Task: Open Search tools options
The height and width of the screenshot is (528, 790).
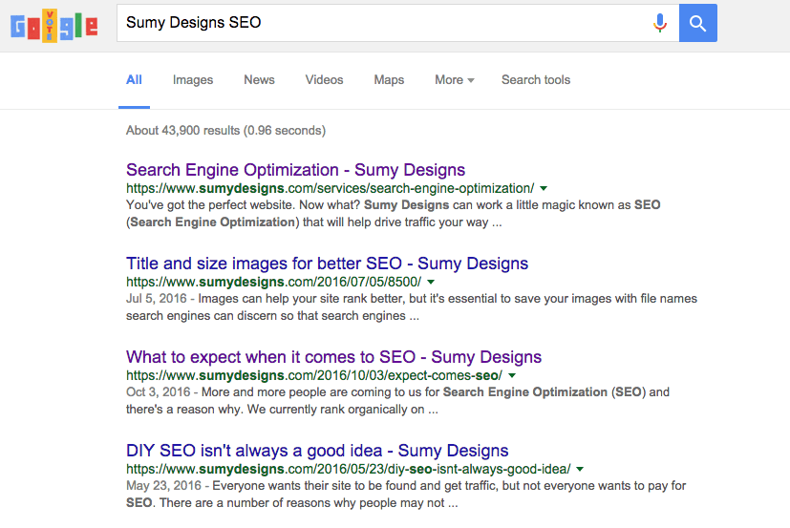Action: point(536,80)
